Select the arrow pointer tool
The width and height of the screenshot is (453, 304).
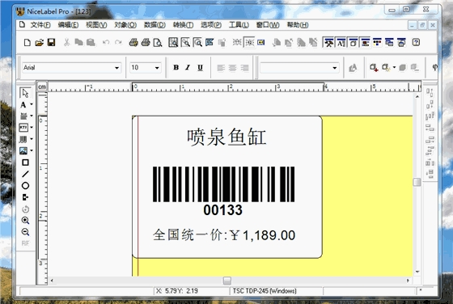click(x=25, y=93)
